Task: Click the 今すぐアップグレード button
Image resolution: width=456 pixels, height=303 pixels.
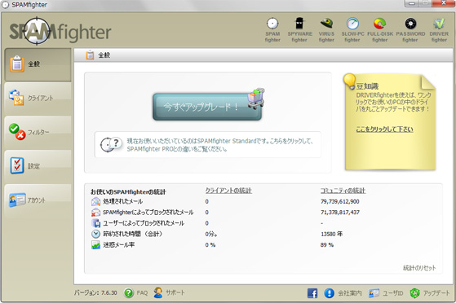Action: [207, 107]
